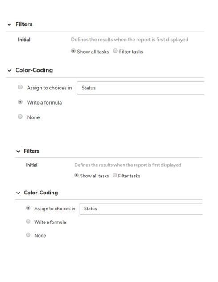Select 'Show all tasks' in the first Filters section
218x282 pixels.
click(73, 51)
